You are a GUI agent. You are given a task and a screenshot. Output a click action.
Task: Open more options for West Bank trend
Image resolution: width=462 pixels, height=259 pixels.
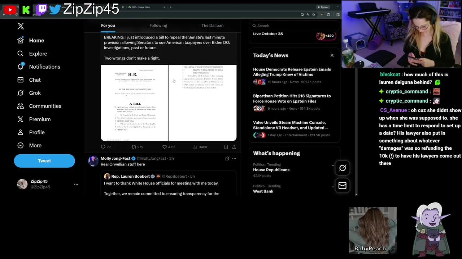click(x=333, y=187)
